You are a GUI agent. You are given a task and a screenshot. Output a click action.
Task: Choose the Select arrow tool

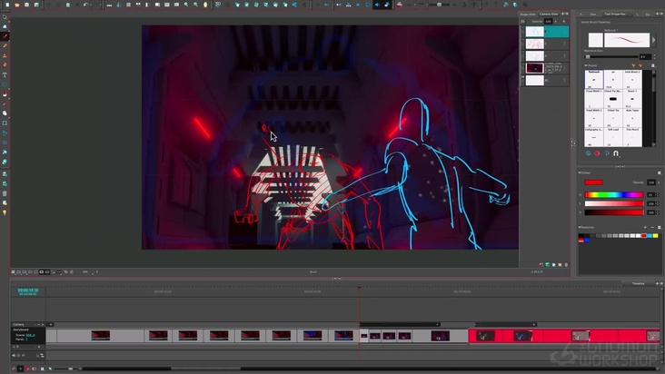tap(5, 17)
